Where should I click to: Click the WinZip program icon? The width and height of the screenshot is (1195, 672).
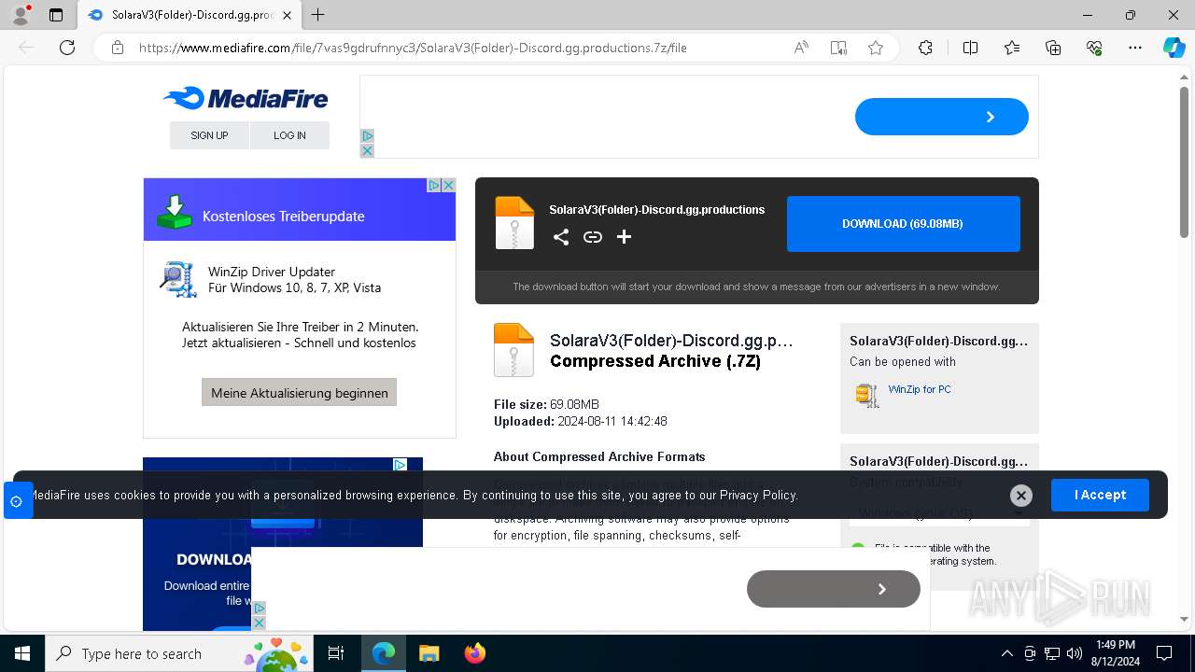[867, 395]
